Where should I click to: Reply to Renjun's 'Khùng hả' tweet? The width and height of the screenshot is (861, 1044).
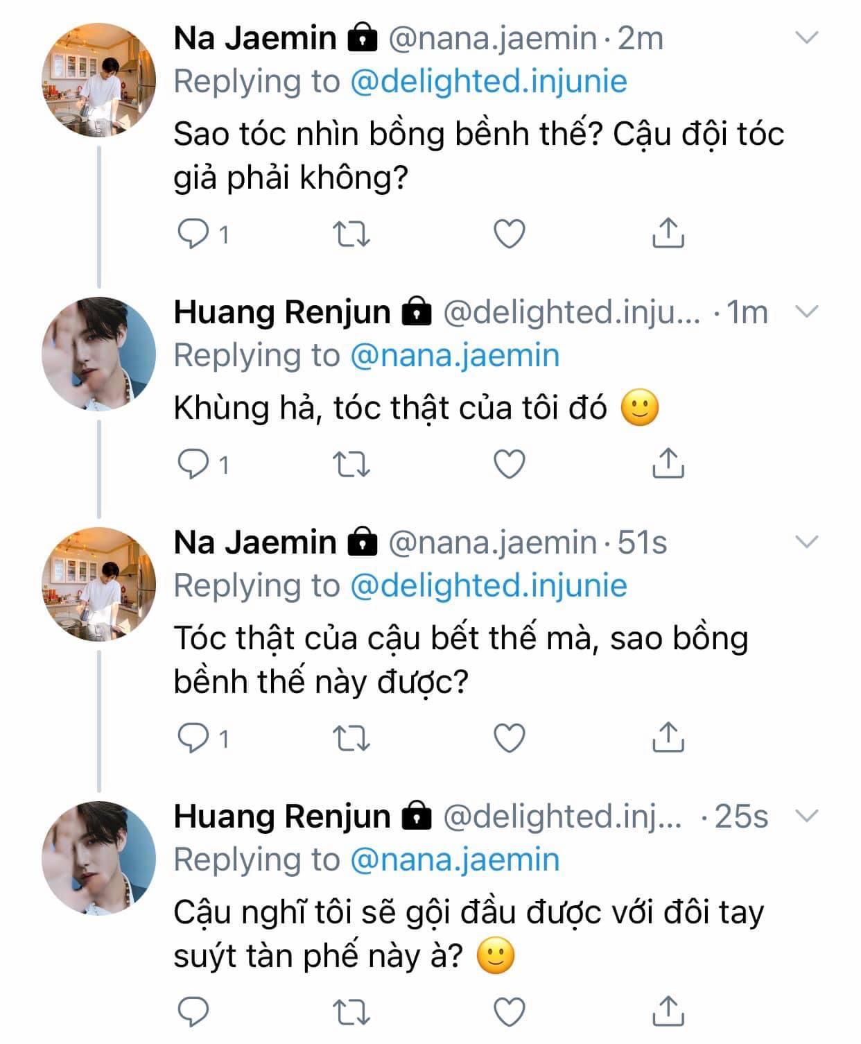click(x=193, y=464)
